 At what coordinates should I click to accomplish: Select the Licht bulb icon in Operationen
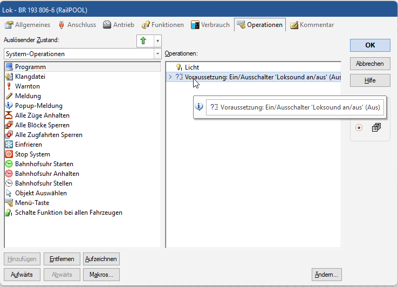click(179, 67)
